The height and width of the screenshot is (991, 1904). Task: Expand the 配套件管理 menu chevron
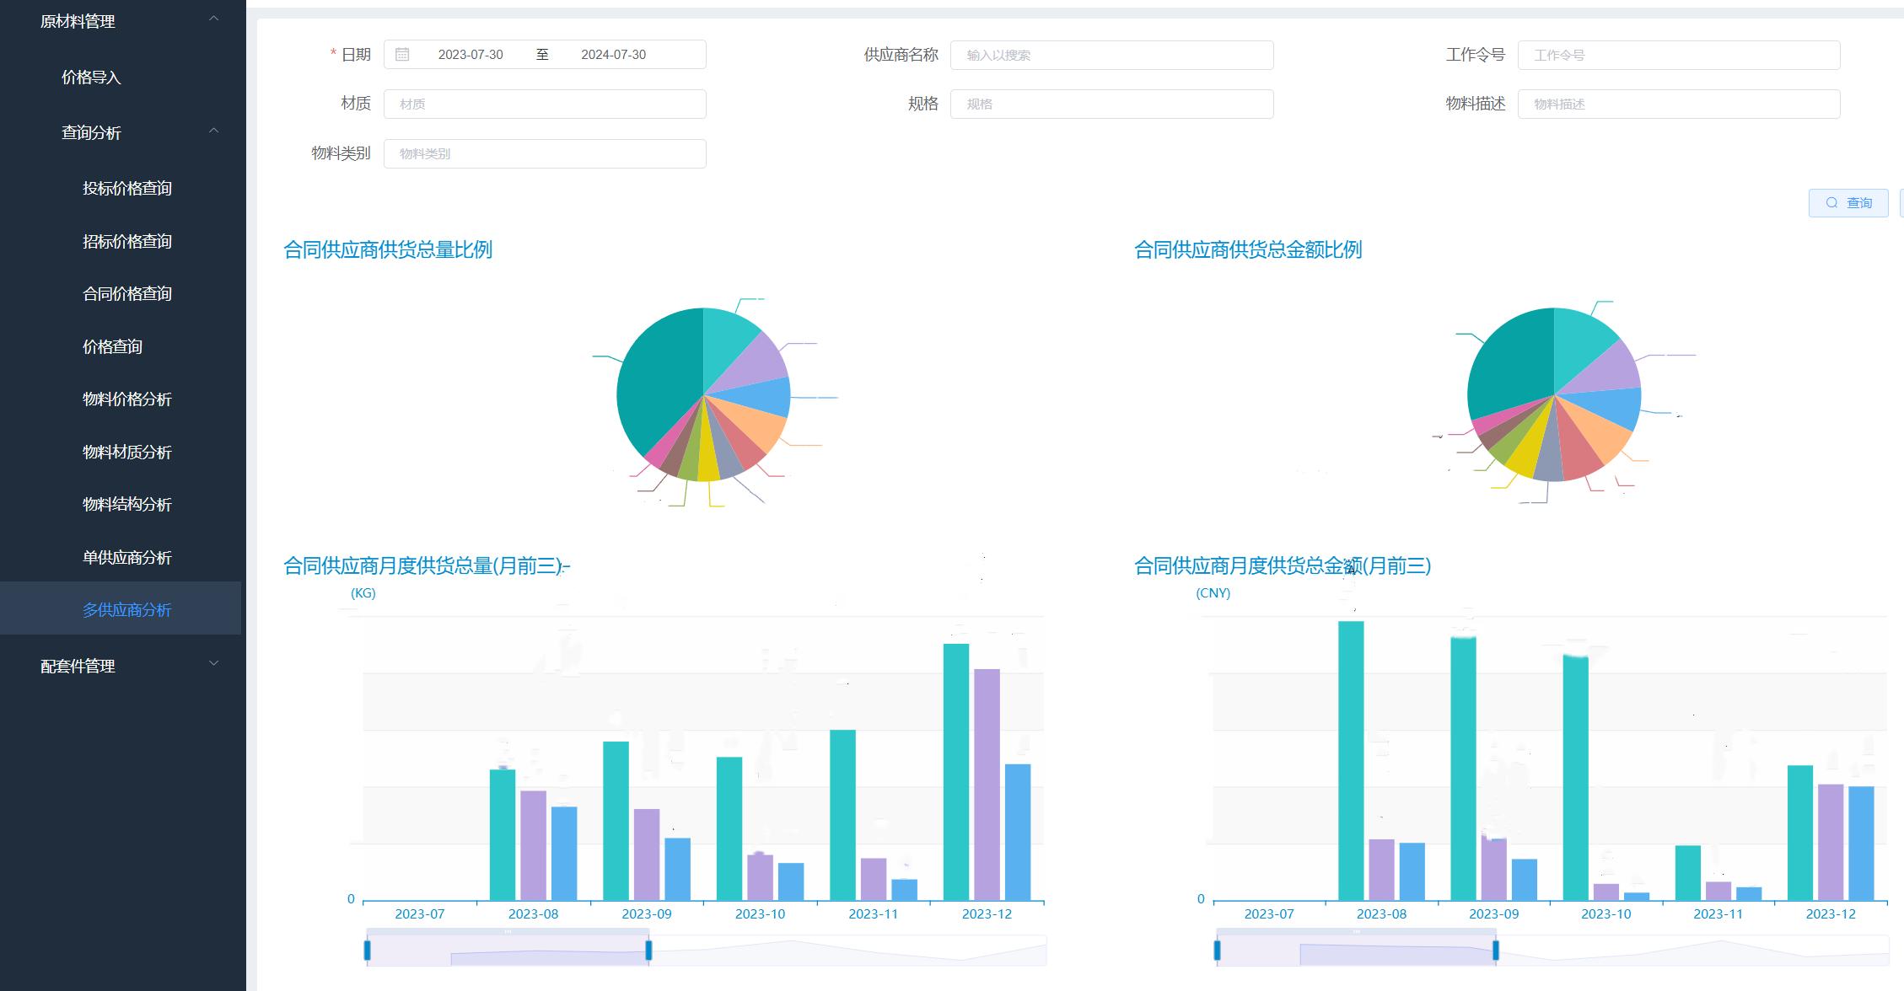(214, 664)
